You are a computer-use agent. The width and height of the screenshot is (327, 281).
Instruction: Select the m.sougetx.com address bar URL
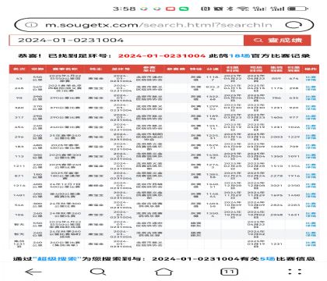point(159,25)
